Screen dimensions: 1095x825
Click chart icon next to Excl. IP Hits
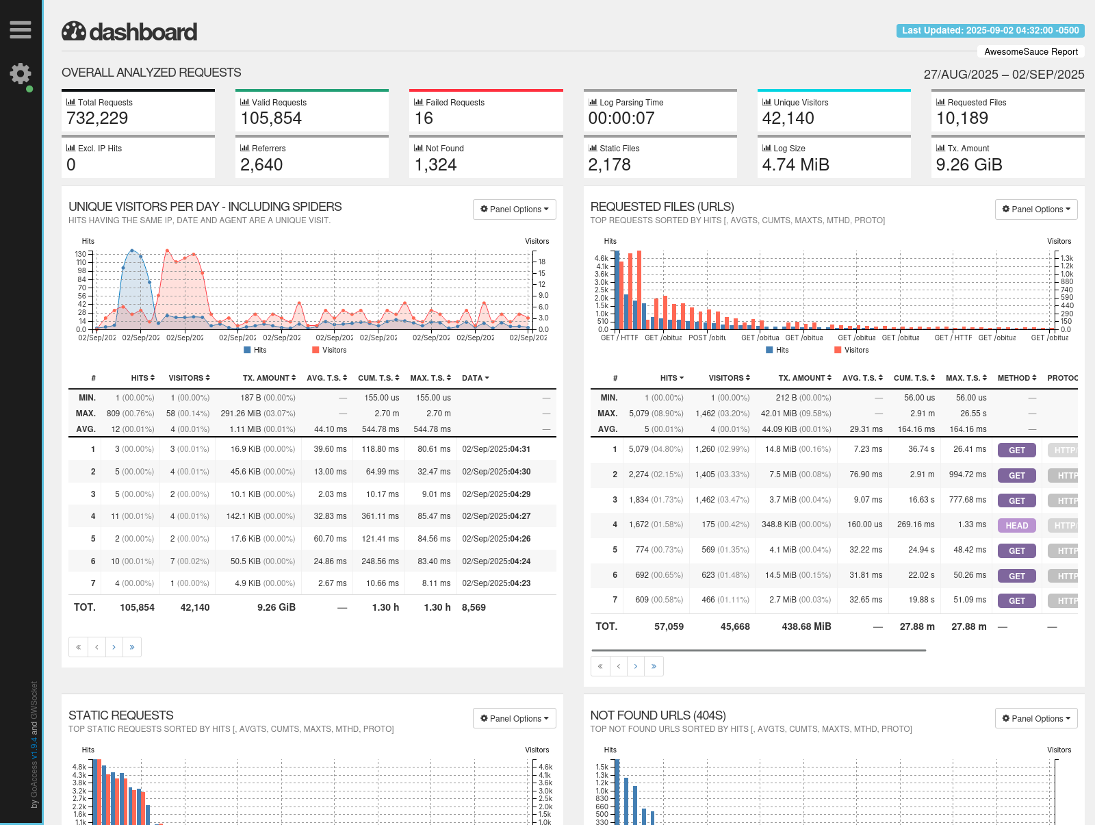pyautogui.click(x=70, y=148)
